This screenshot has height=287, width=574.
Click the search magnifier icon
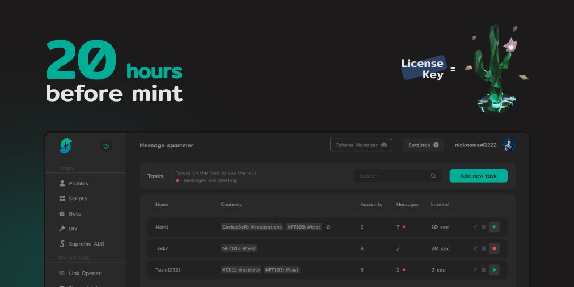(433, 176)
